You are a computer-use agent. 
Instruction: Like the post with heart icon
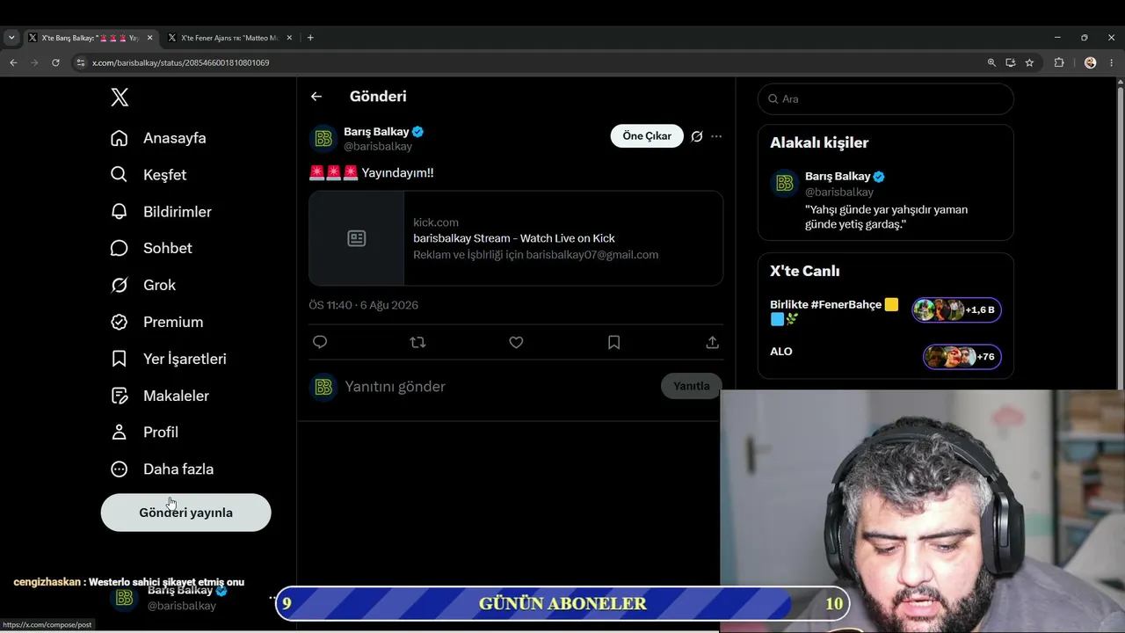point(516,342)
